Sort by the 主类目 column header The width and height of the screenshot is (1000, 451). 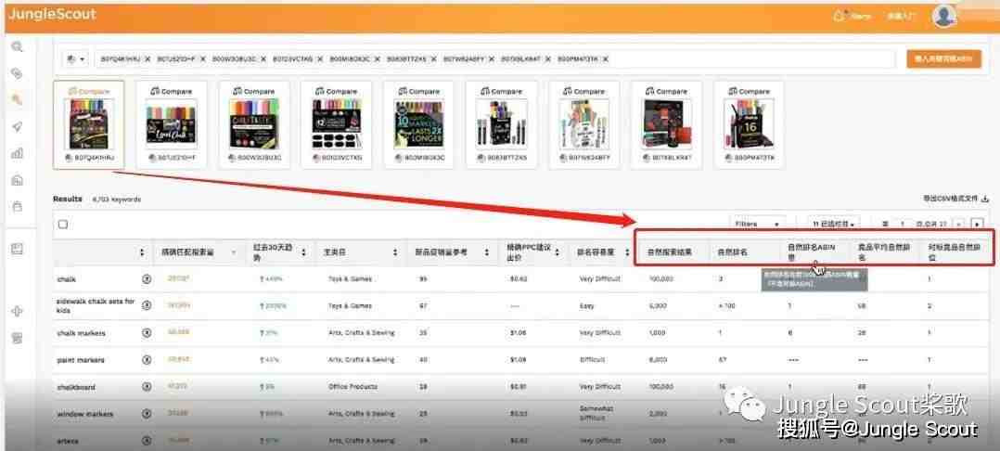[x=361, y=252]
